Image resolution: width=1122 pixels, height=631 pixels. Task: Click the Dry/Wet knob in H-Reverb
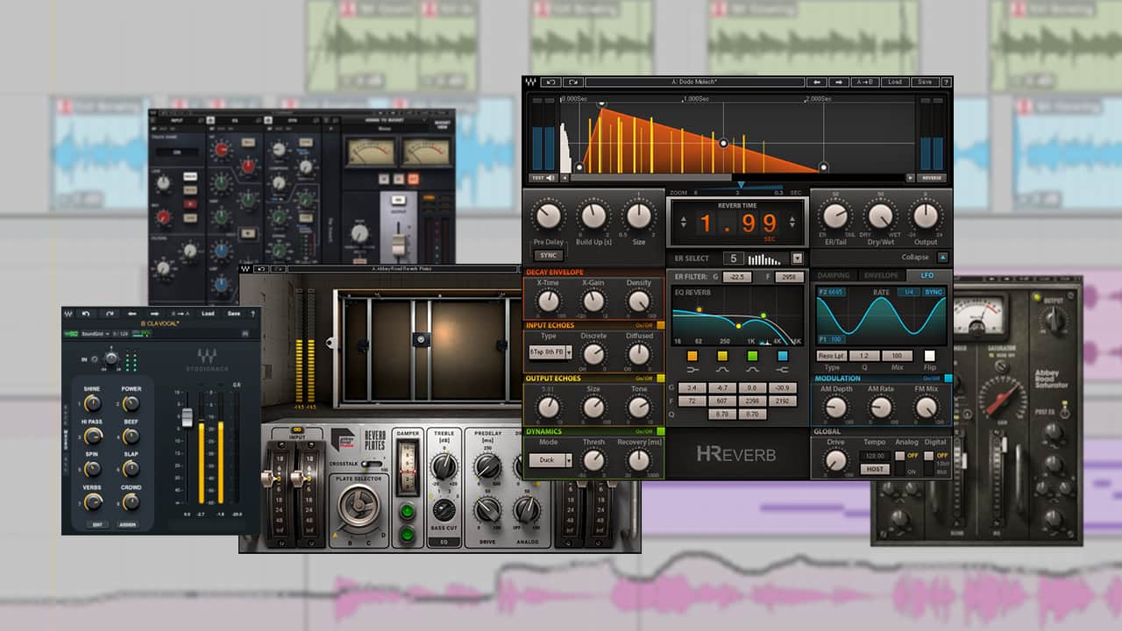click(880, 216)
